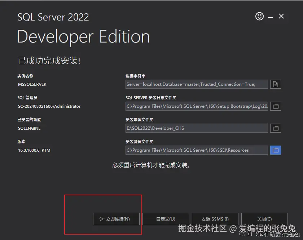Copy the connection string with the document icon
Image resolution: width=303 pixels, height=240 pixels.
click(275, 84)
